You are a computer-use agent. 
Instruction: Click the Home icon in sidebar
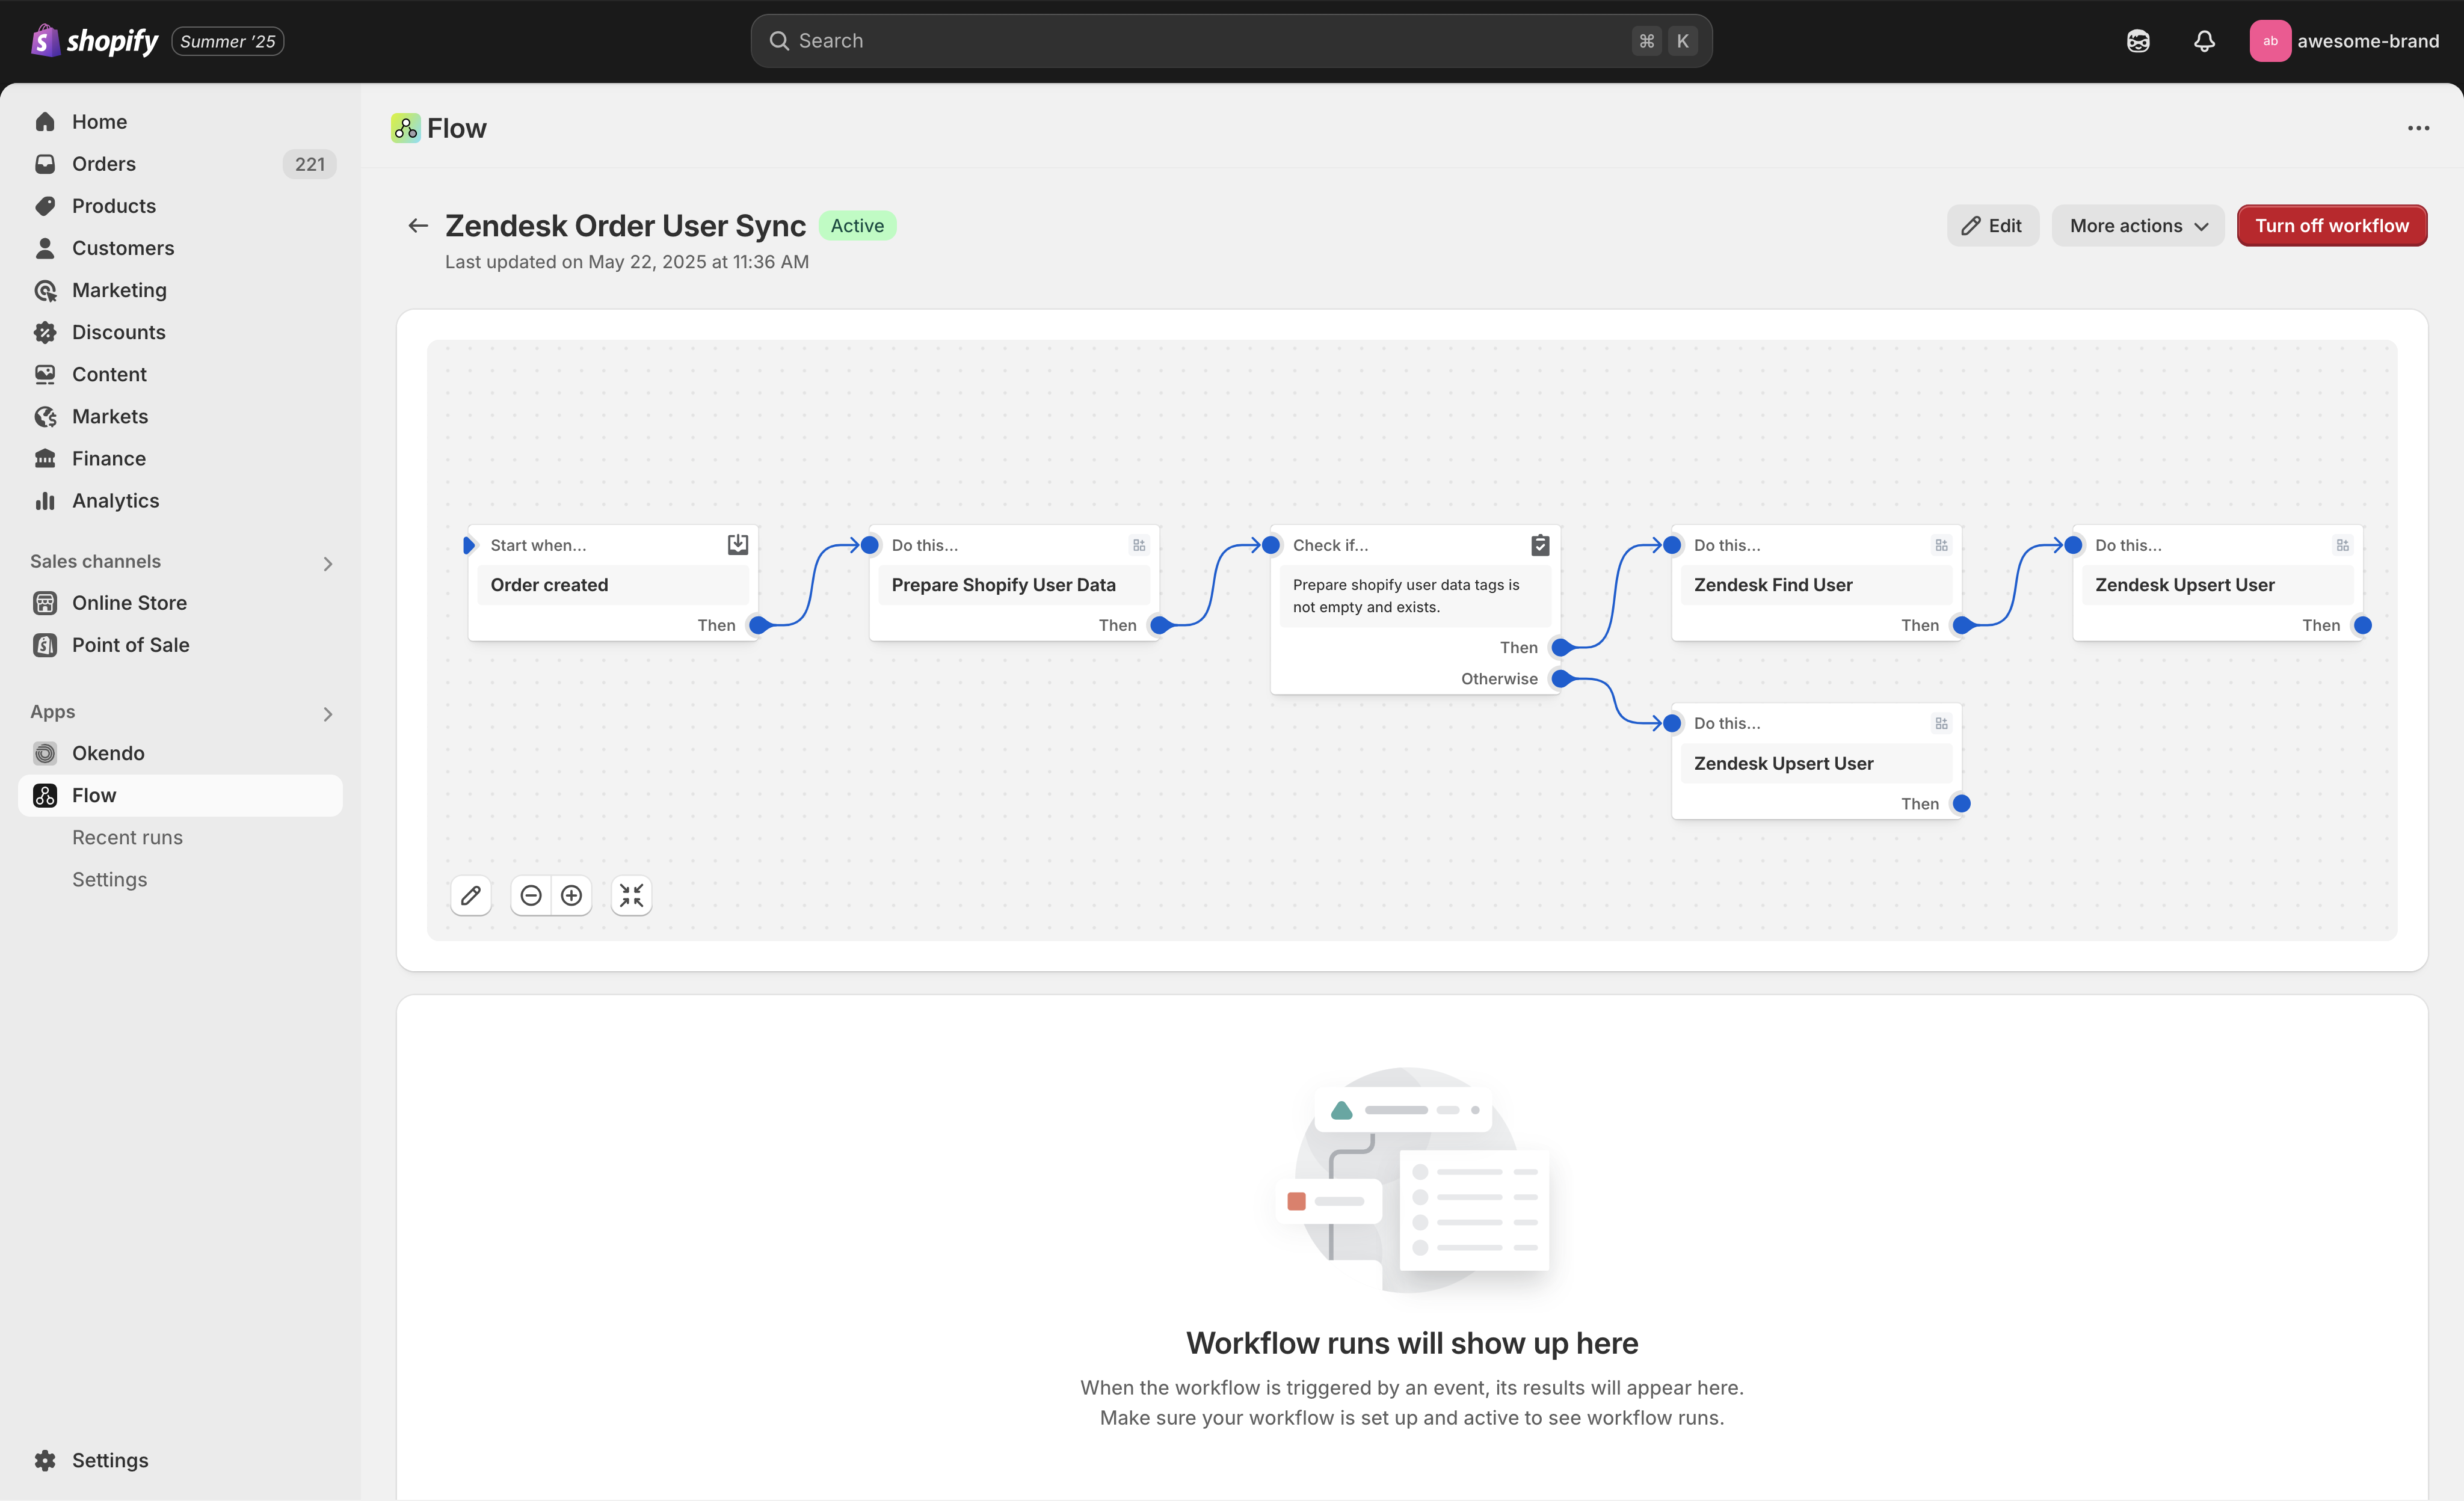pos(45,122)
